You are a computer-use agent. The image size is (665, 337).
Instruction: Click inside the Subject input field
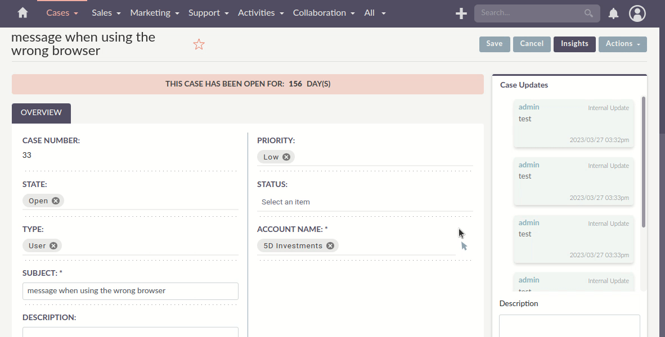click(x=129, y=291)
